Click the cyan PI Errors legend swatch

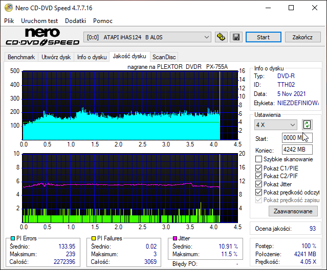pos(13,238)
